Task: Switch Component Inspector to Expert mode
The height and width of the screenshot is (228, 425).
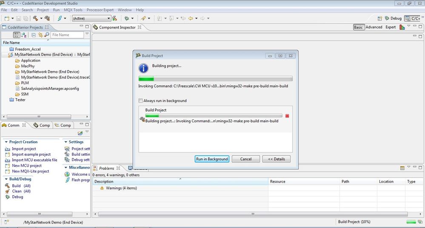Action: coord(391,27)
